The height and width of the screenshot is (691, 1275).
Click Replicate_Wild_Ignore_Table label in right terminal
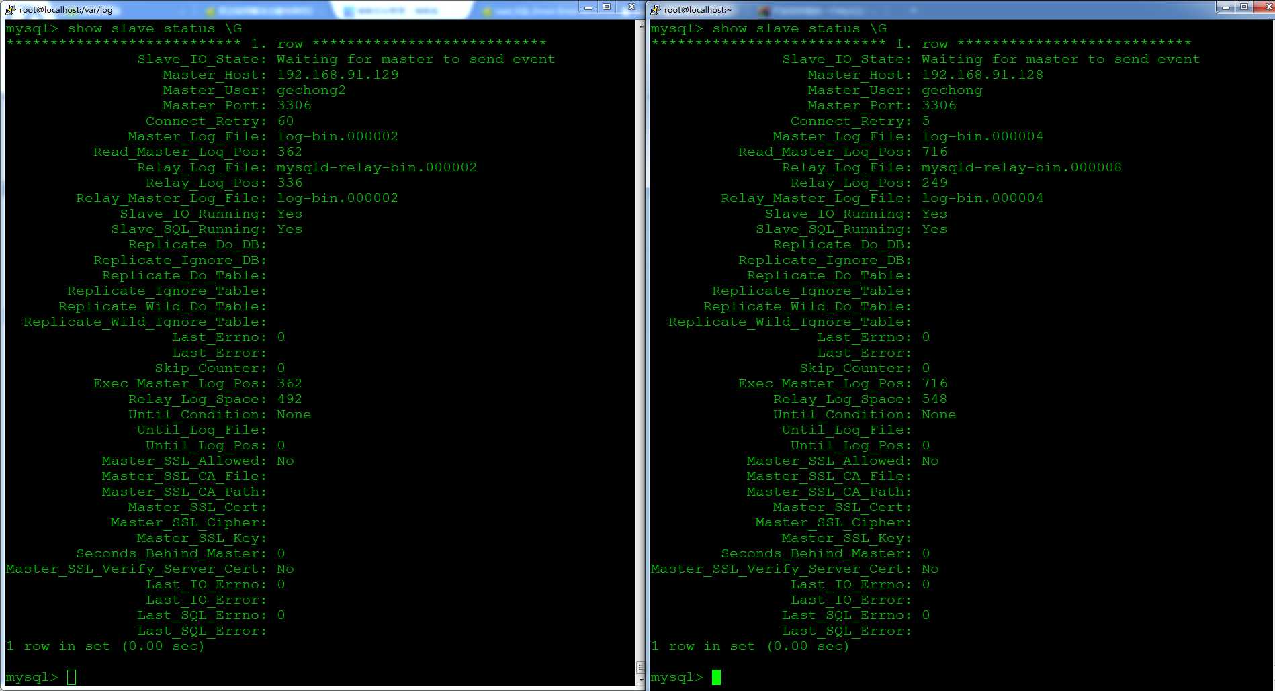[x=790, y=322]
